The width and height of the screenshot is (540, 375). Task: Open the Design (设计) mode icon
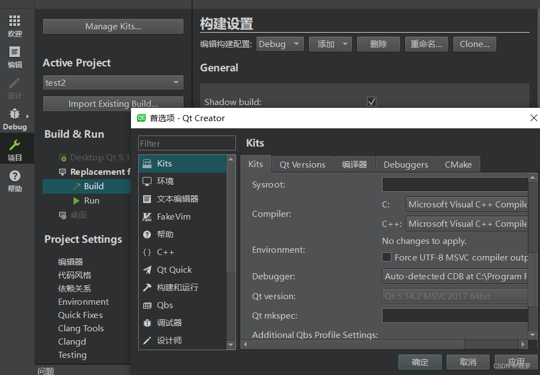[14, 83]
